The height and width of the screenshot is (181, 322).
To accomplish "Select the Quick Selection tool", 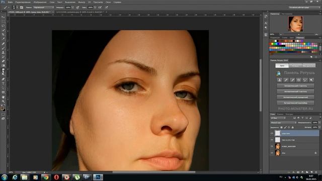I will 3,30.
